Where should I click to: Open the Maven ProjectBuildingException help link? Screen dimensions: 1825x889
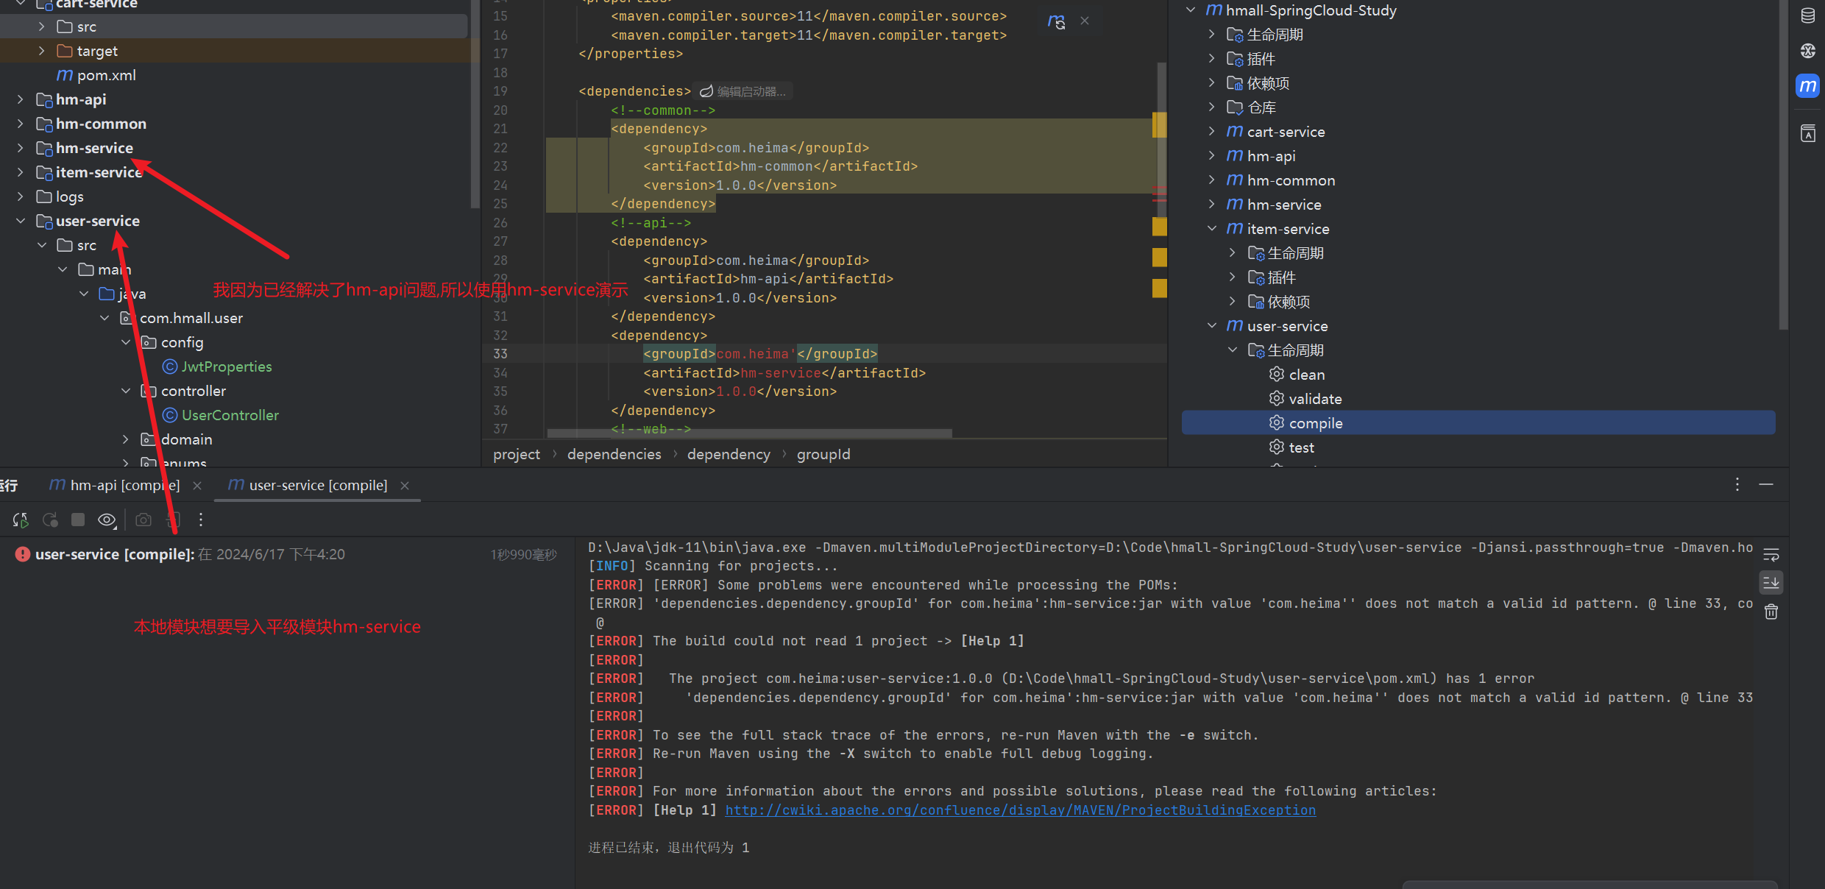tap(1020, 810)
